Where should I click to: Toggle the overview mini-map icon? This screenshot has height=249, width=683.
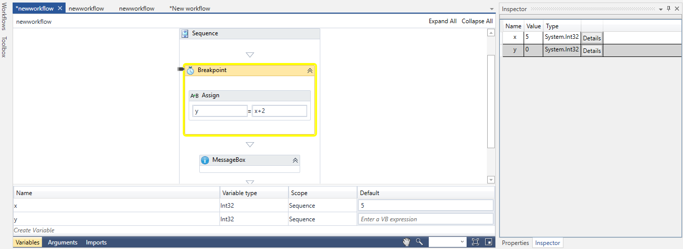tap(488, 242)
